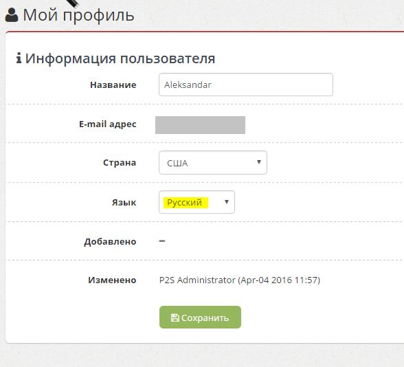
Task: Click the Мой профиль page heading
Action: pyautogui.click(x=78, y=15)
